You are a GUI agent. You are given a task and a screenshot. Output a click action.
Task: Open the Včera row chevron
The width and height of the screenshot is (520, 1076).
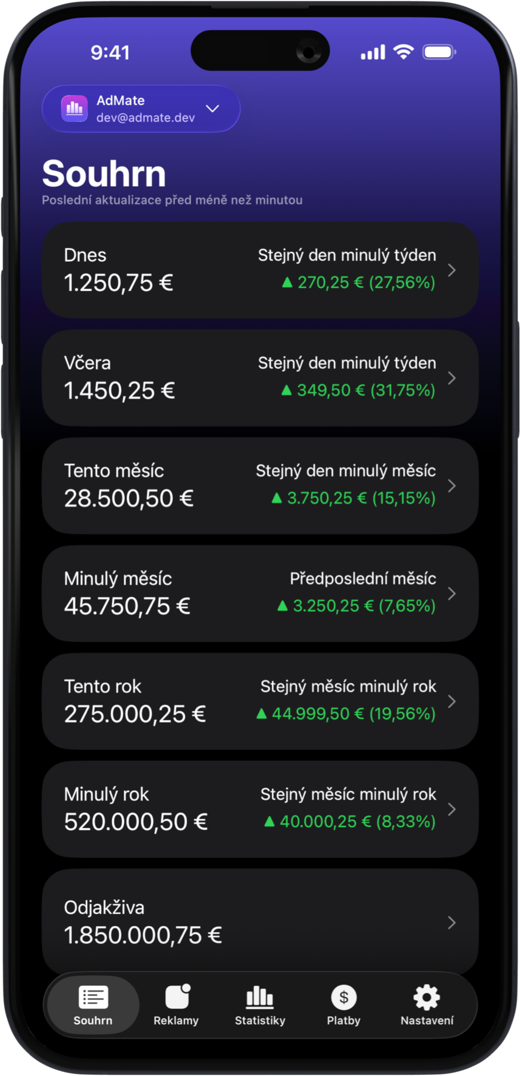[452, 378]
